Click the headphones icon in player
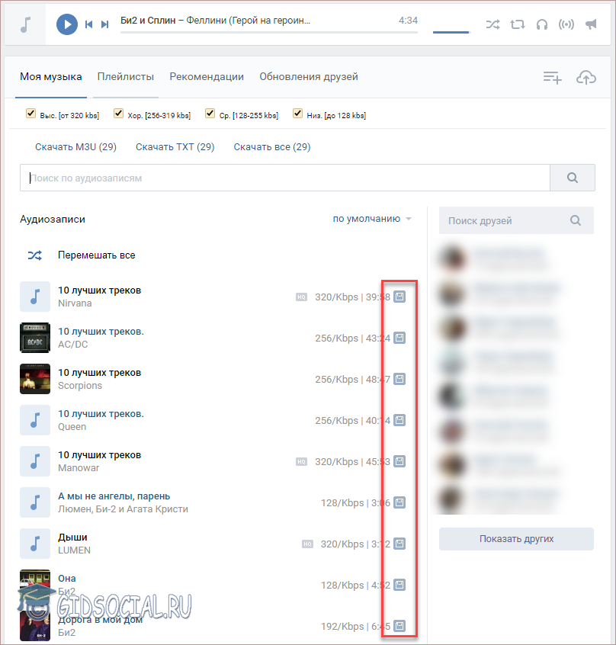 click(542, 24)
